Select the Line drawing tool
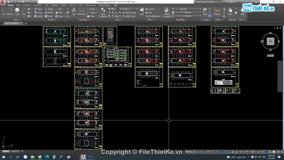This screenshot has width=284, height=160. point(3,11)
